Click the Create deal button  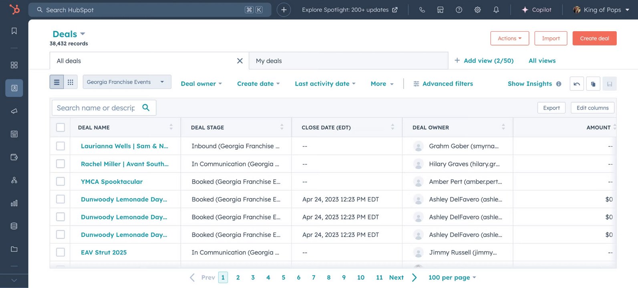click(x=594, y=38)
